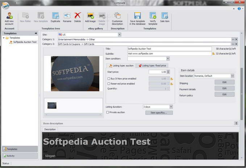Click into the Title input field
This screenshot has height=168, width=246.
(x=170, y=49)
